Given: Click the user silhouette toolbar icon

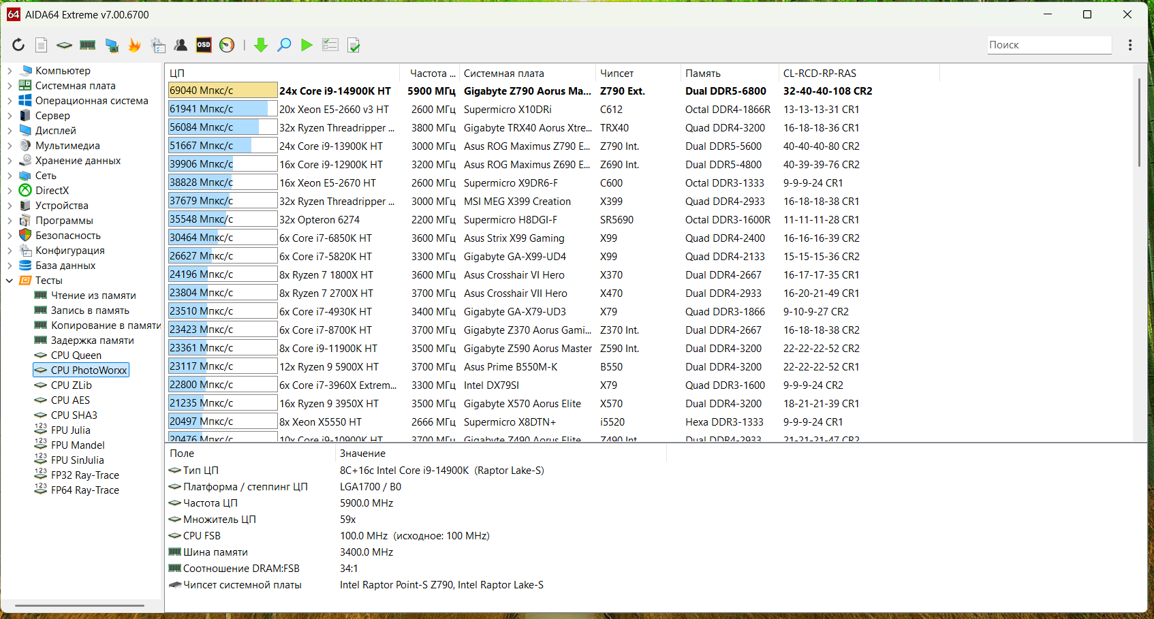Looking at the screenshot, I should [181, 45].
